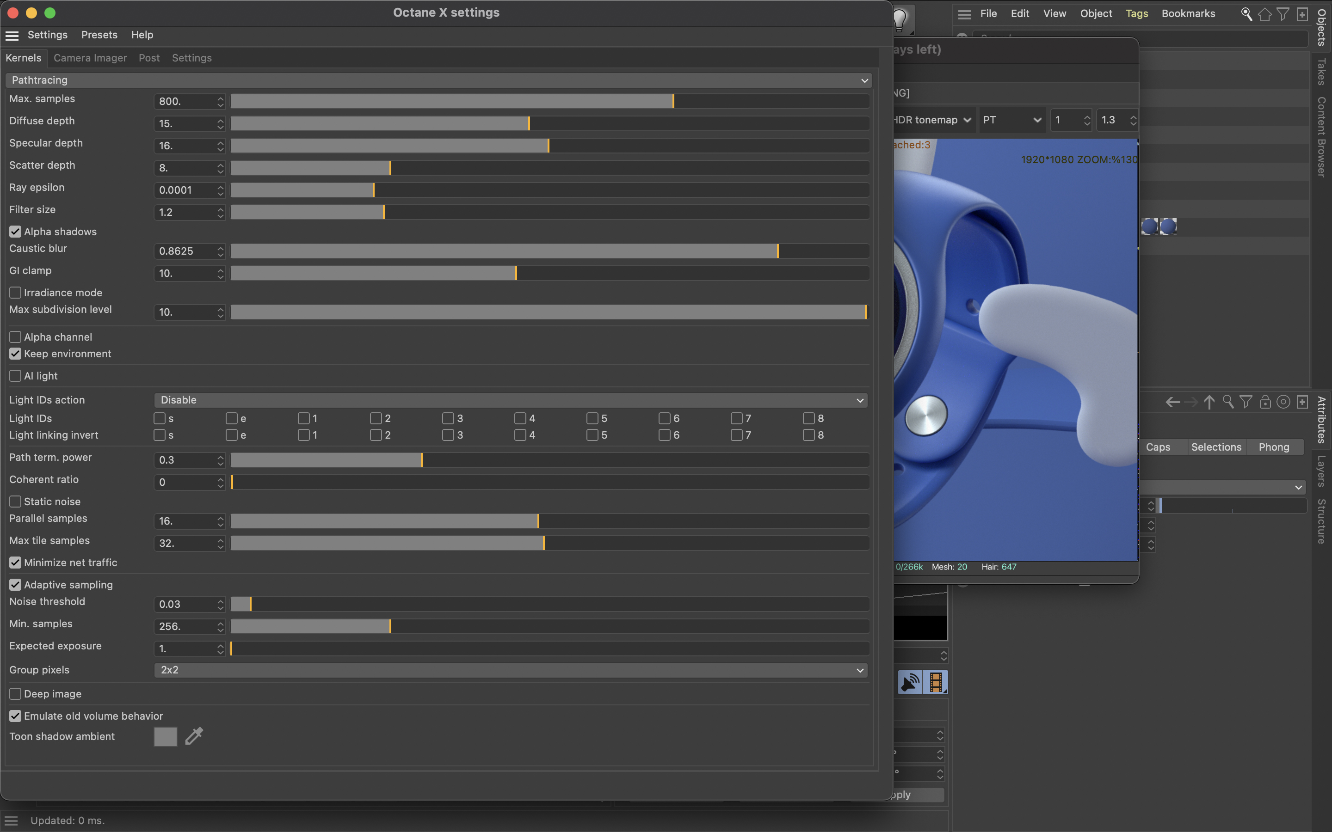Open Help menu in Octane window
The height and width of the screenshot is (832, 1332).
pos(142,35)
